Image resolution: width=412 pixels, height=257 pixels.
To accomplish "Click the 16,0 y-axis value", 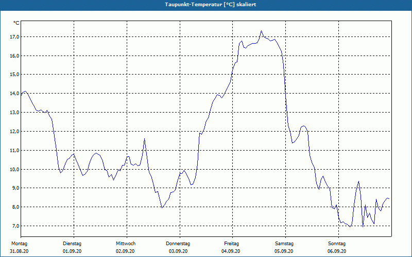I will pos(14,56).
